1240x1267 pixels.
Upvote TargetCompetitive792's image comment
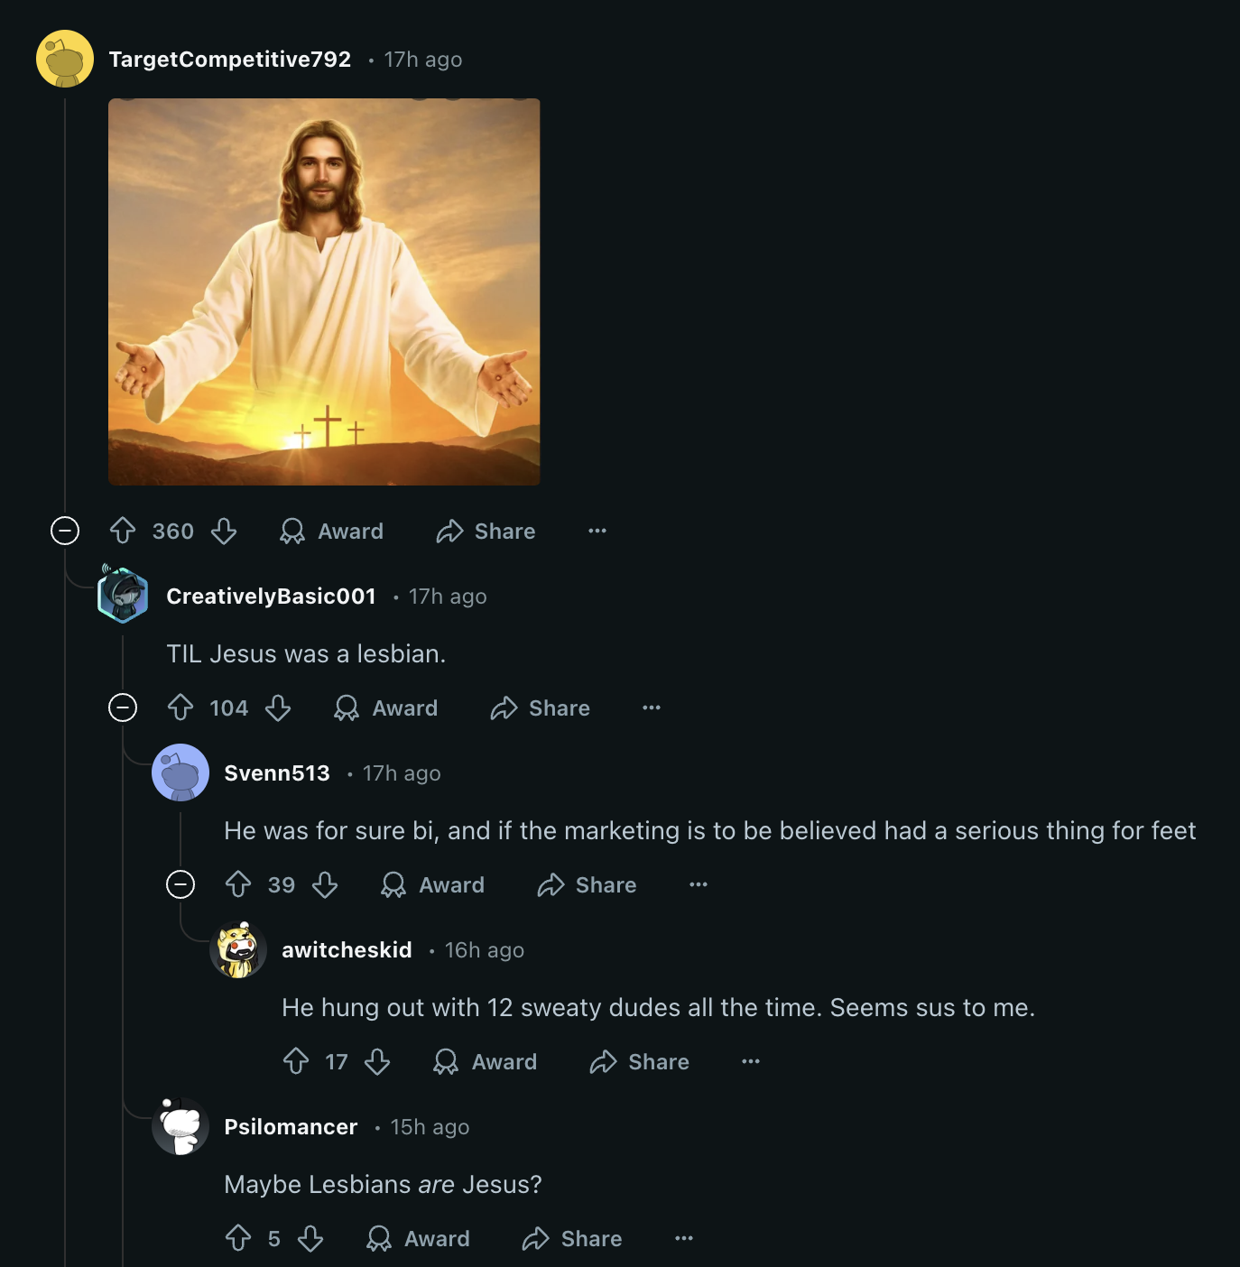coord(123,531)
